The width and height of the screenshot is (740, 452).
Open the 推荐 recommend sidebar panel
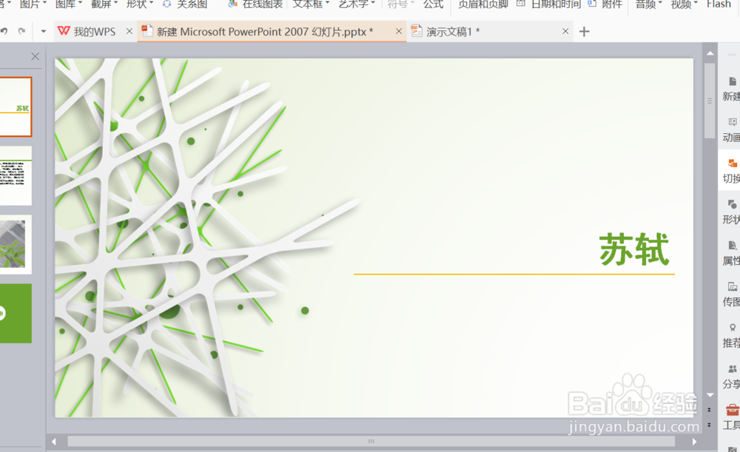[731, 335]
